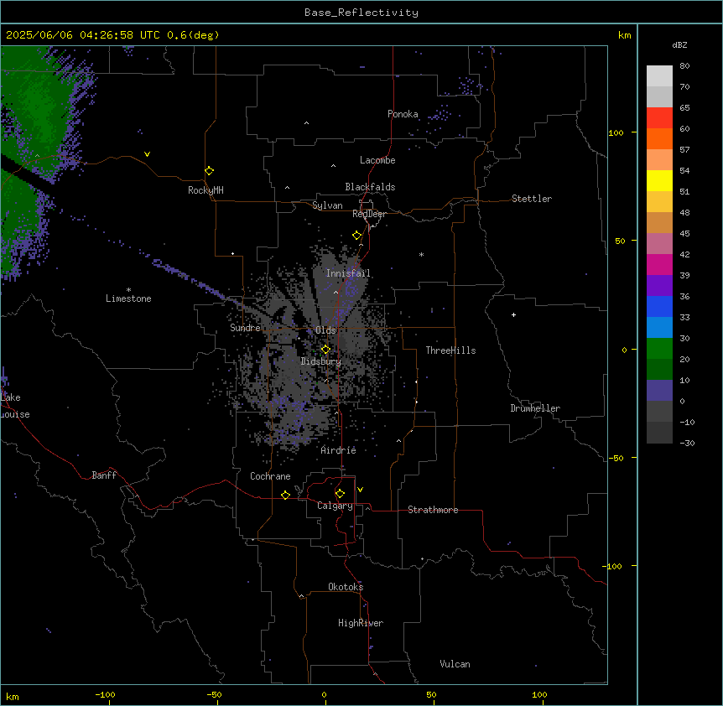
Task: Click the yellow marker near RockyMH
Action: (209, 170)
